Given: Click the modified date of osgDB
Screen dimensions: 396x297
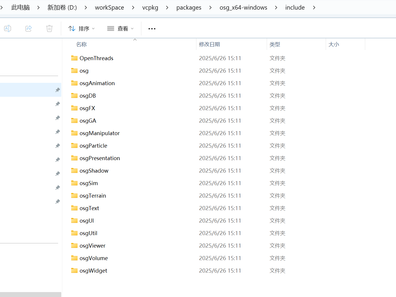Looking at the screenshot, I should click(x=220, y=96).
